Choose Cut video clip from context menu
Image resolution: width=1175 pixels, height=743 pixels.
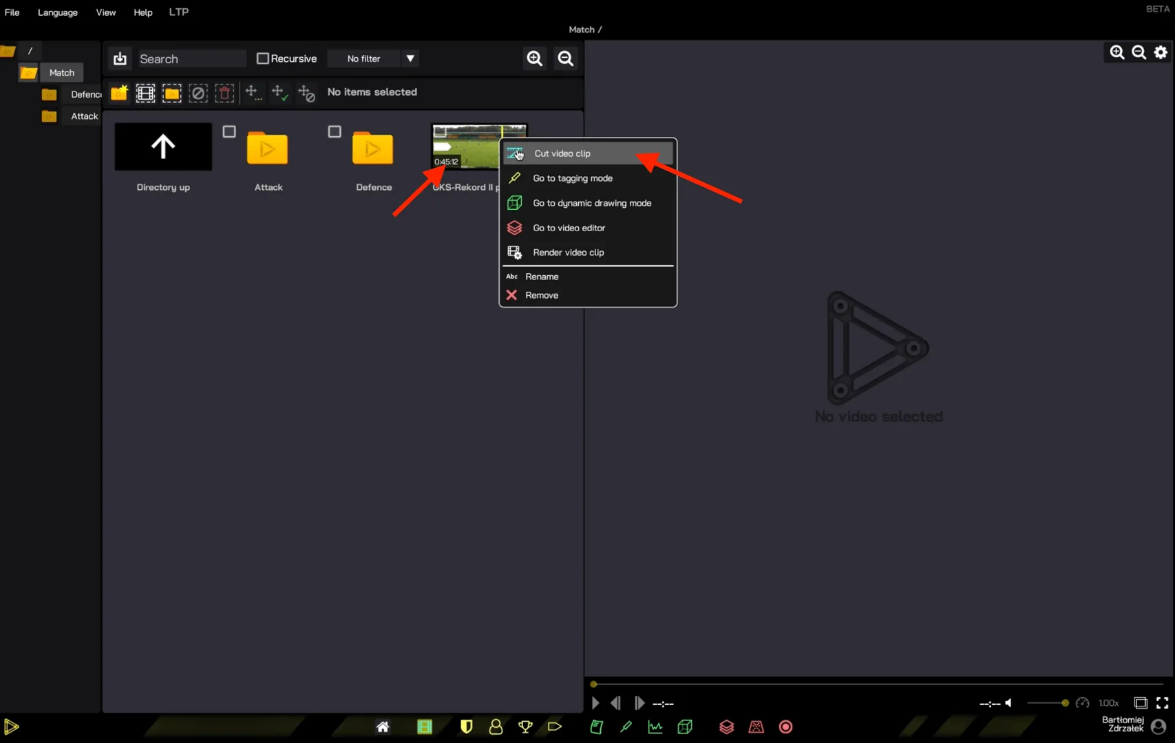562,153
